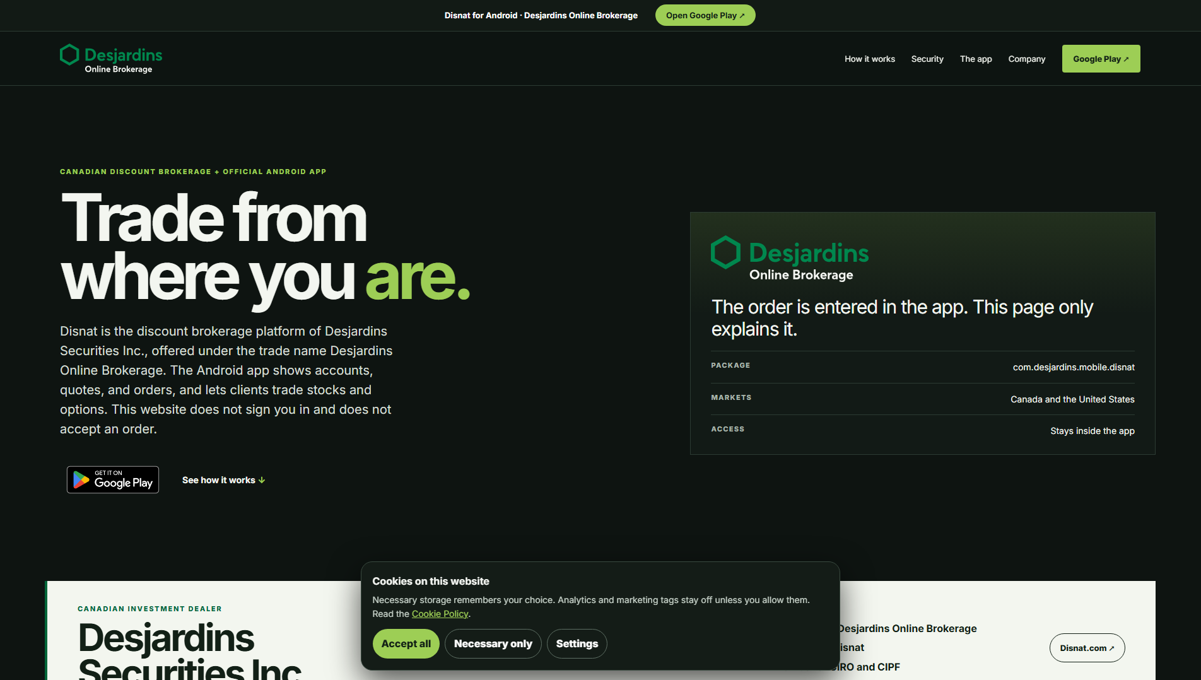Tap the Get it on Google Play badge
The height and width of the screenshot is (680, 1201).
pyautogui.click(x=113, y=480)
